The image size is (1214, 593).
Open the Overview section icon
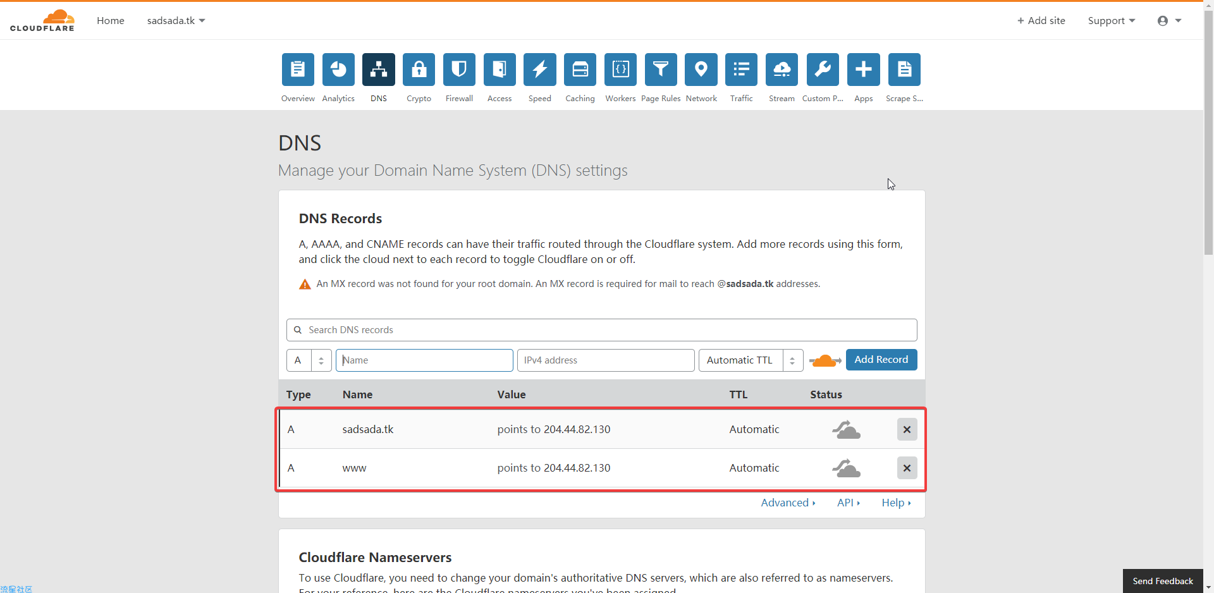coord(298,70)
